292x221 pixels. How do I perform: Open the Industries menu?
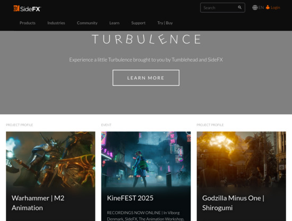tap(56, 23)
